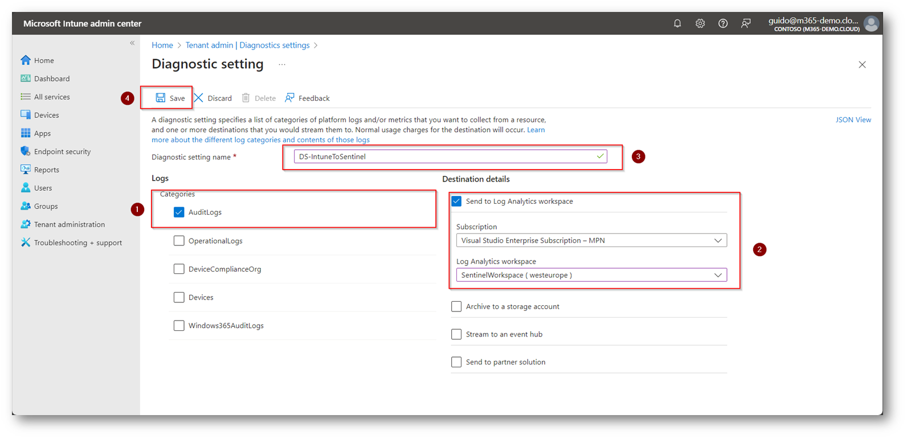
Task: Click the Tenant administration sidebar icon
Action: 26,224
